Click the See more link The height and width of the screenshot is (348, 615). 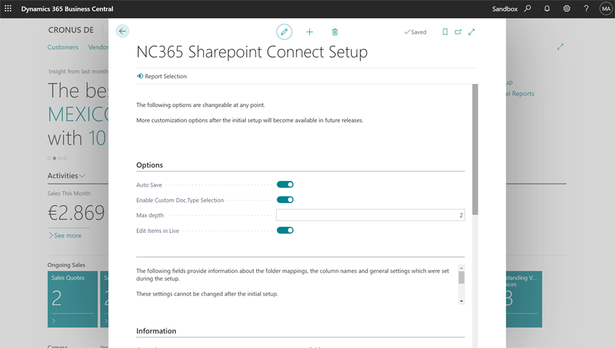tap(65, 235)
